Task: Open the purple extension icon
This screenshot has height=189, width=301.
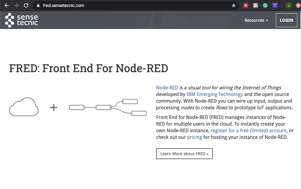Action: click(275, 5)
